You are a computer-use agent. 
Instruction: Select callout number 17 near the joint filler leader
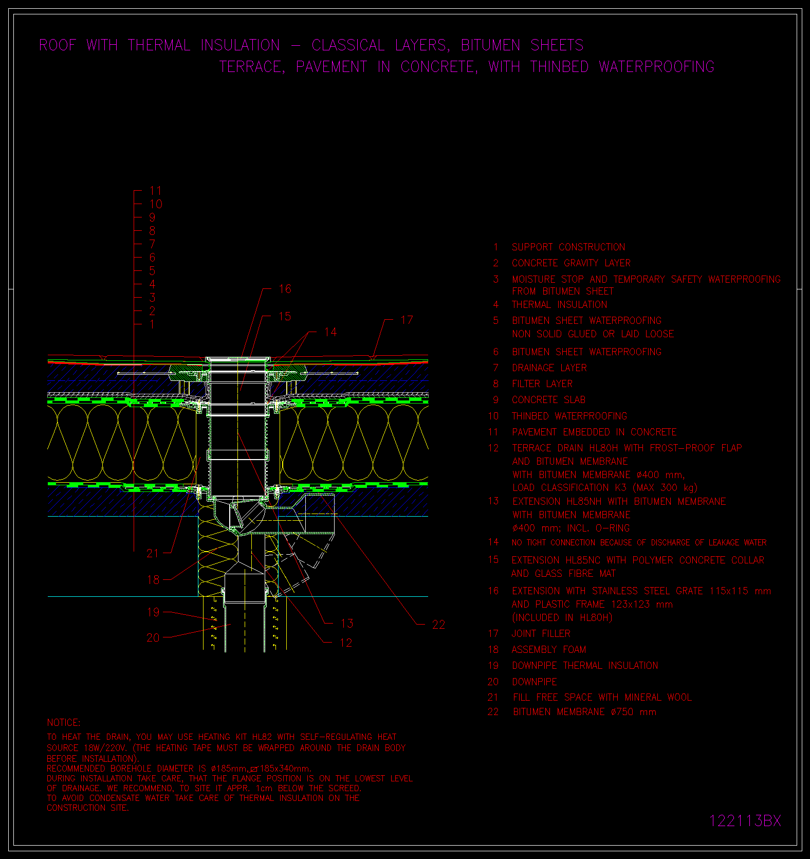click(x=407, y=320)
